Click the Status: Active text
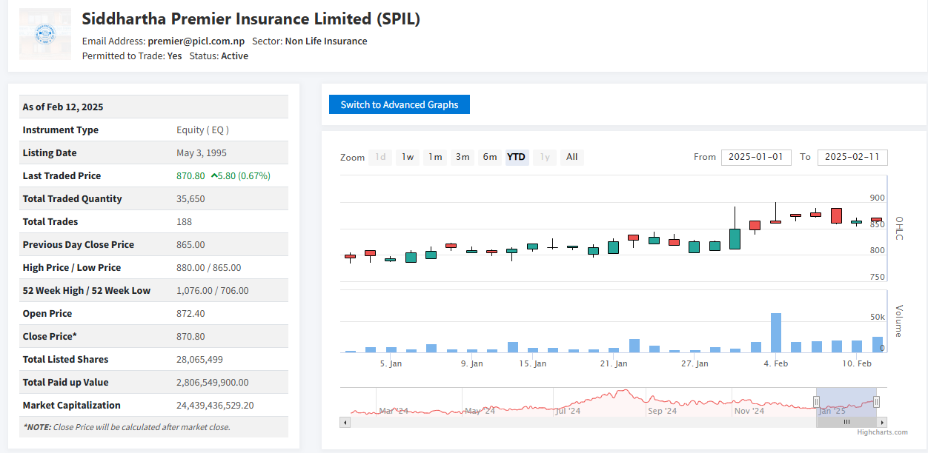The image size is (928, 453). (219, 56)
